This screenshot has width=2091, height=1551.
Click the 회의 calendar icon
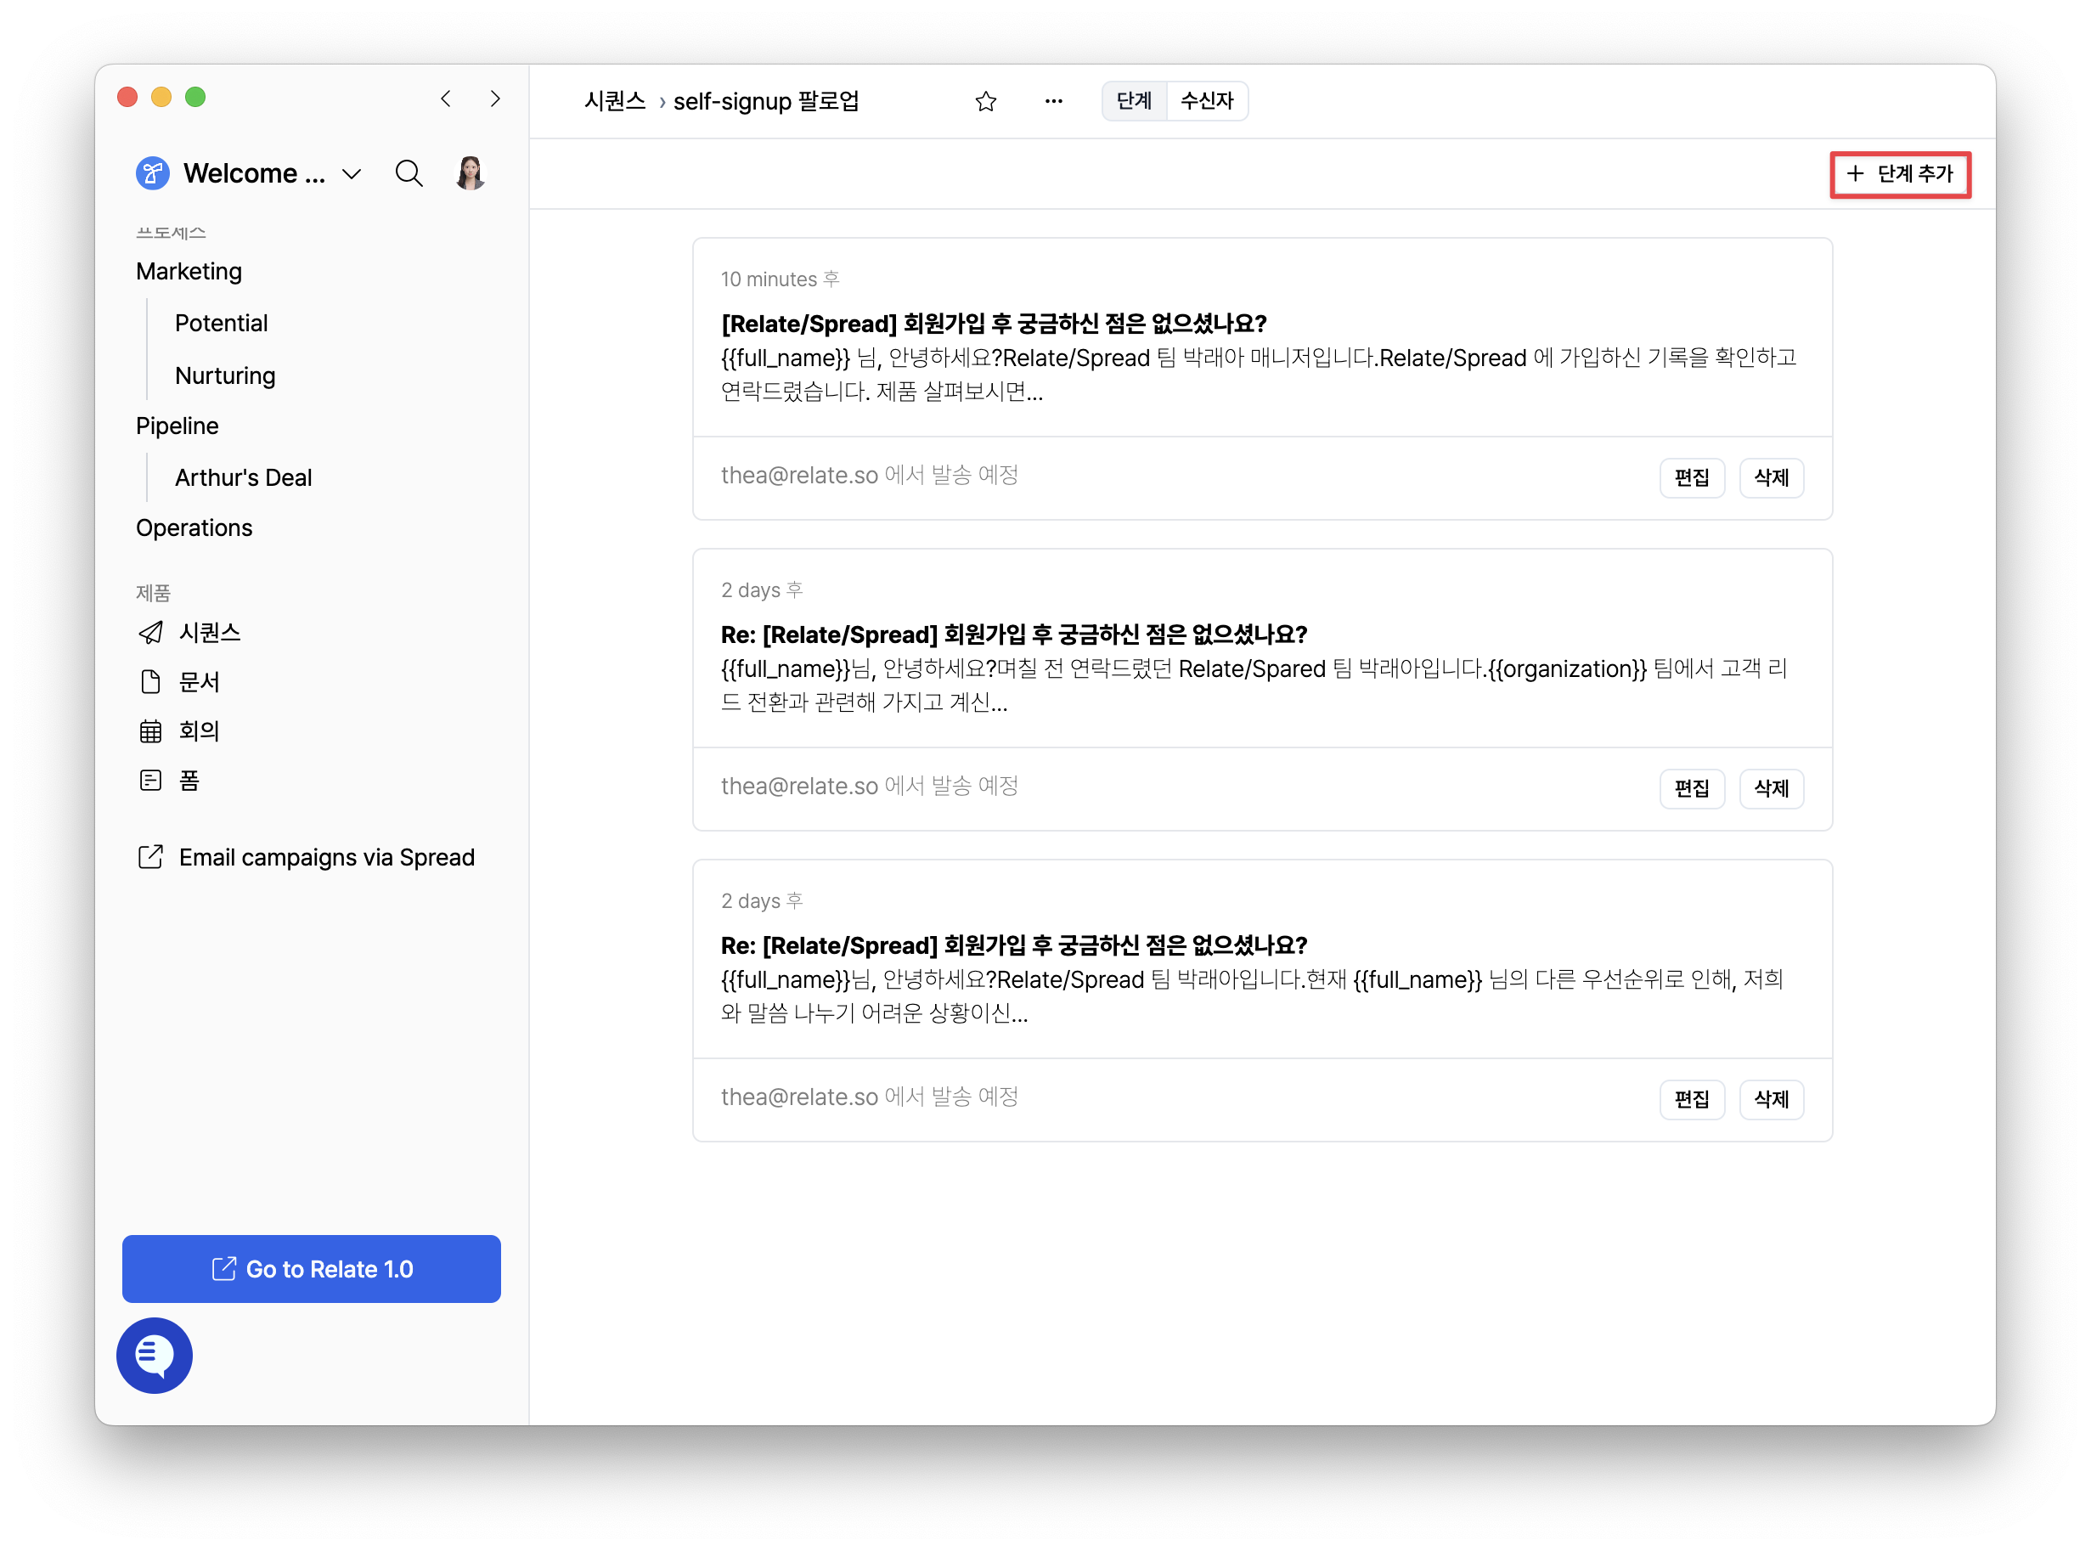click(x=150, y=731)
